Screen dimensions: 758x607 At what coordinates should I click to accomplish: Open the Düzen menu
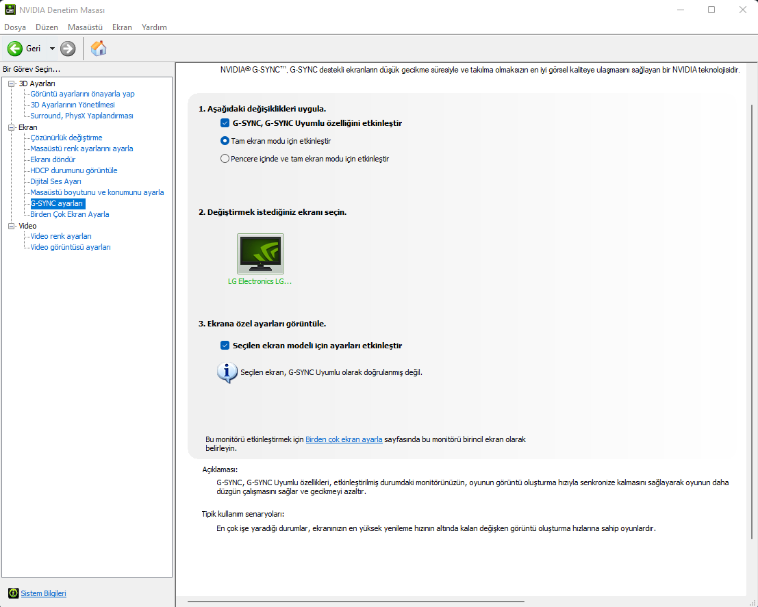tap(47, 27)
